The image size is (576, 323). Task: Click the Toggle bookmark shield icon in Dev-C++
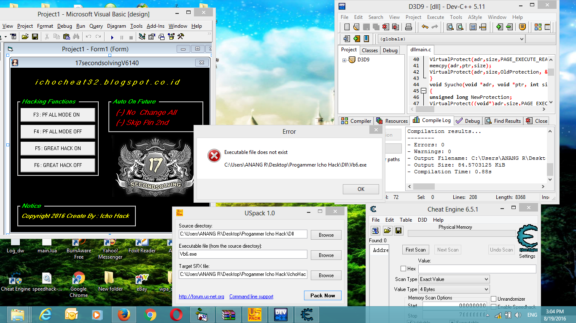pos(522,27)
